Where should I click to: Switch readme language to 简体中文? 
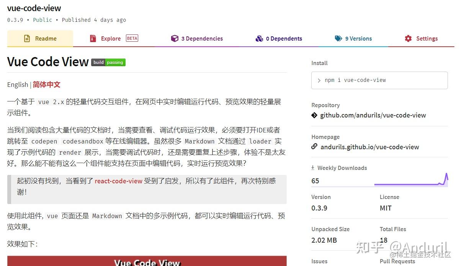[46, 84]
